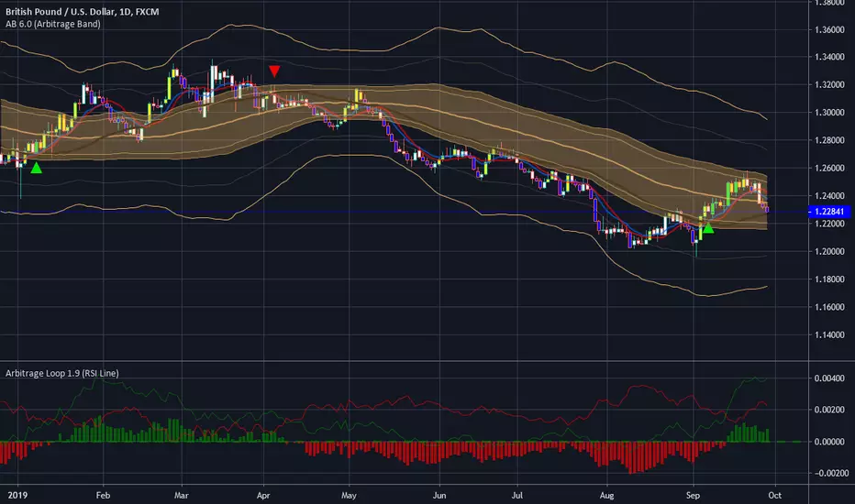This screenshot has width=855, height=504.
Task: Click the 0.00000 oscillator axis label
Action: [x=829, y=442]
